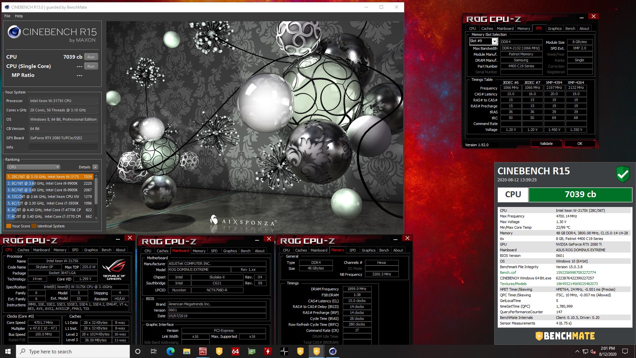
Task: Click the Cinebench R15 logo icon
Action: tap(14, 32)
